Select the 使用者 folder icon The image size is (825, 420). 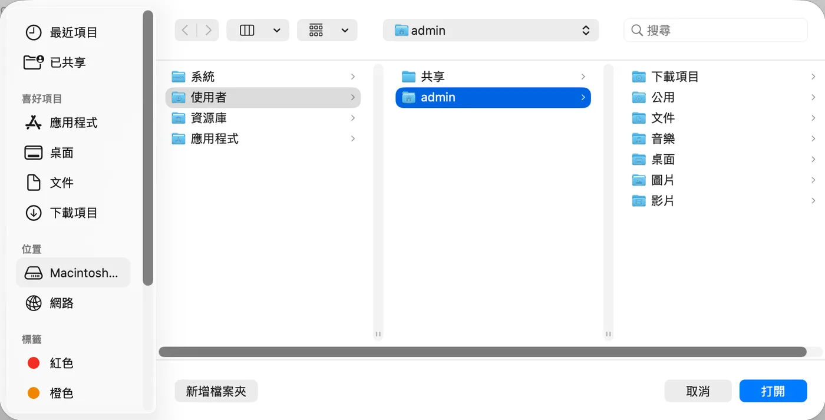click(x=179, y=97)
